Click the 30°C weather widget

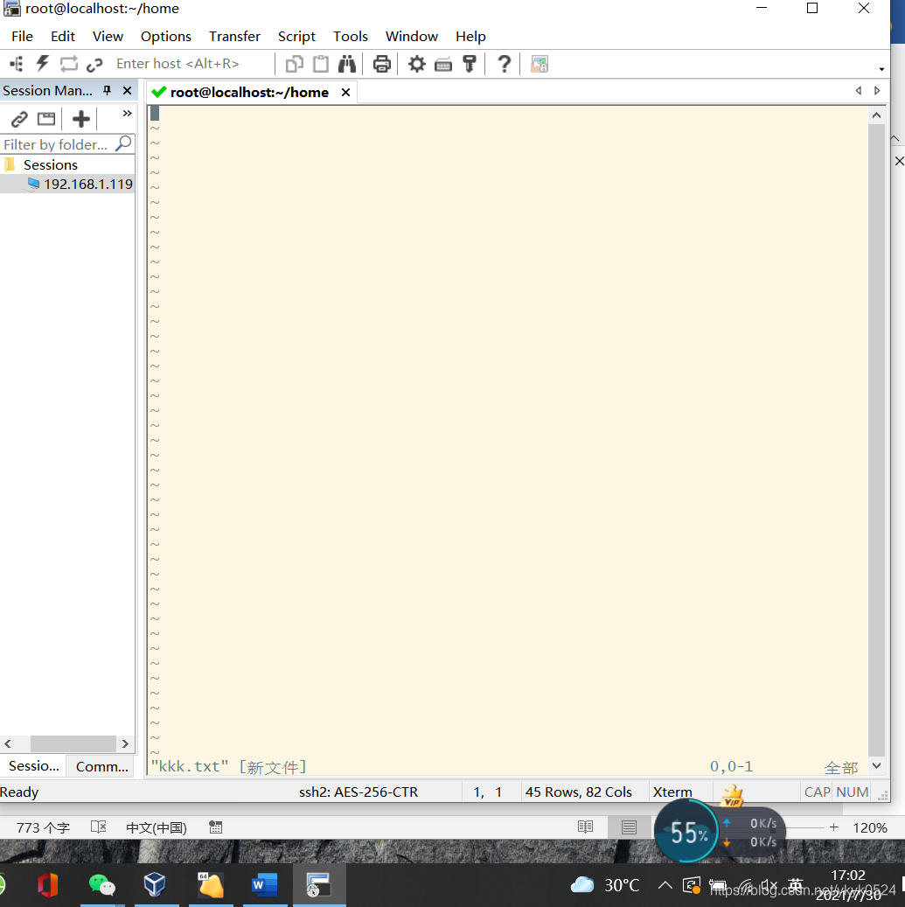coord(605,885)
